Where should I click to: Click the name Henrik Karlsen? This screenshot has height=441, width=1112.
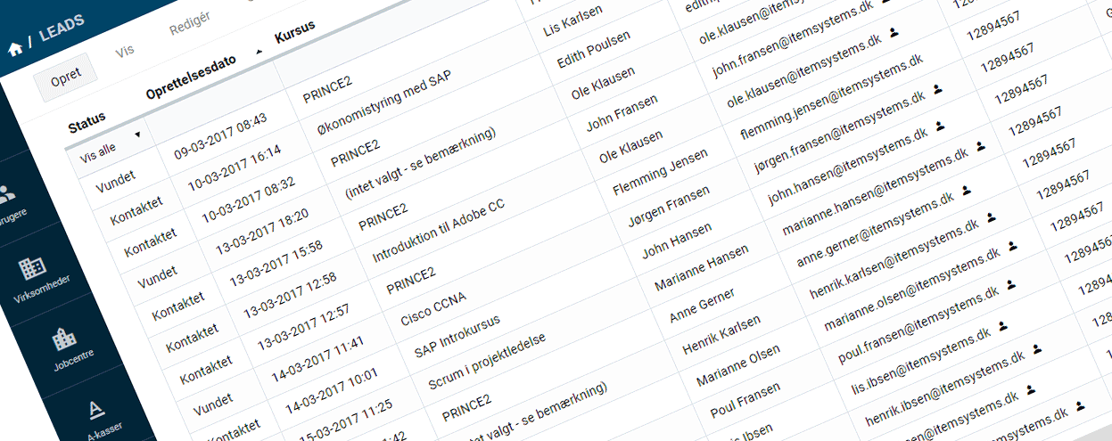point(721,335)
